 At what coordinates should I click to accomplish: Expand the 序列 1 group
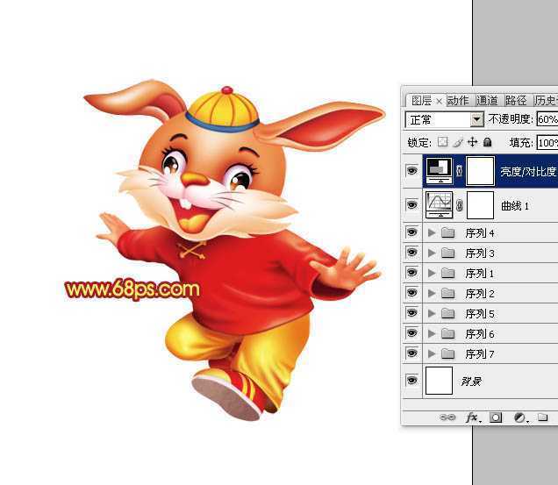click(x=432, y=274)
